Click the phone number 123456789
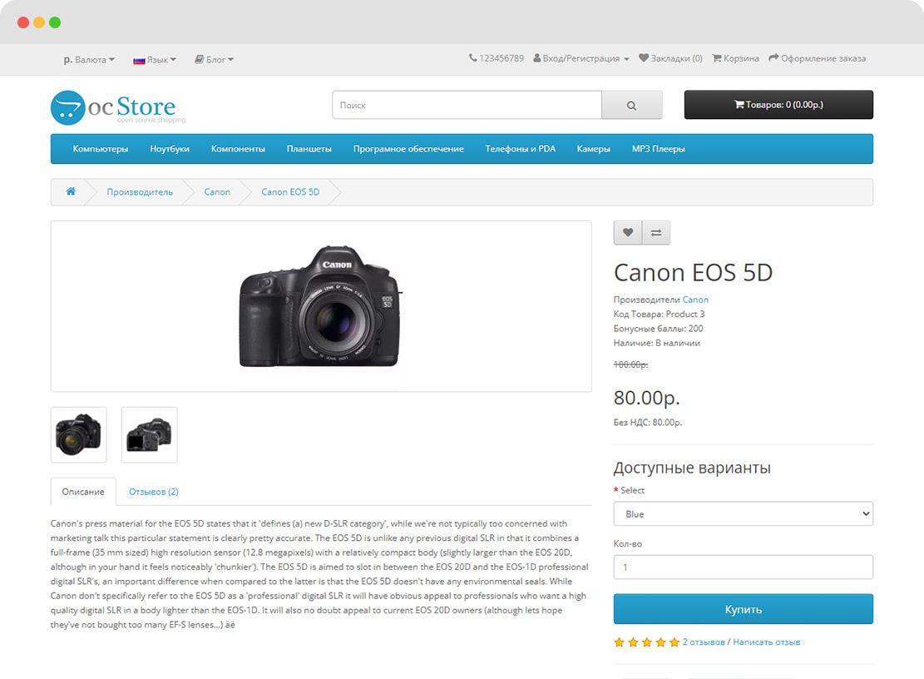Screen dimensions: 924x679 [x=497, y=58]
